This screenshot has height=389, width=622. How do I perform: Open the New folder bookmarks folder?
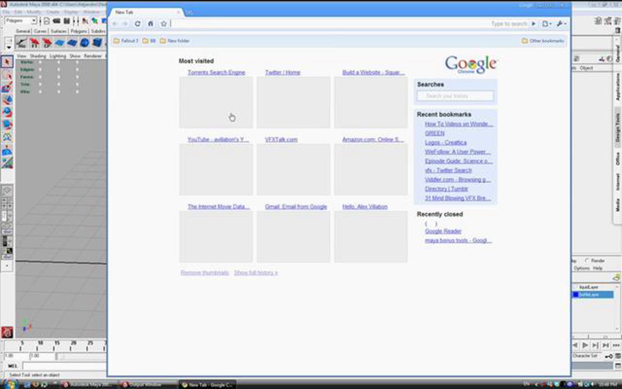coord(175,41)
